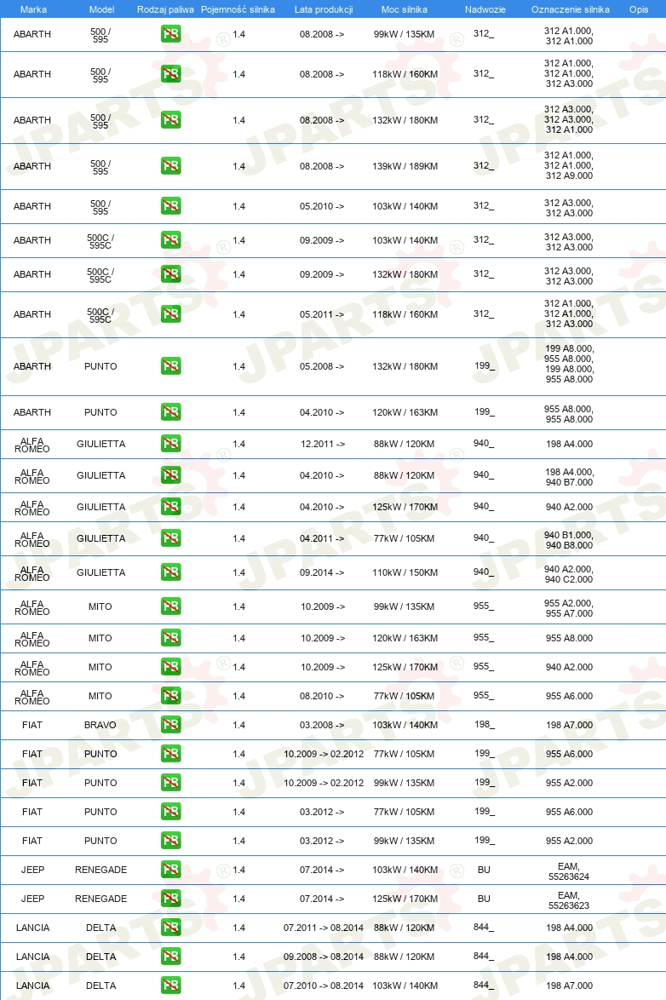The height and width of the screenshot is (1000, 666).
Task: Click fuel icon in Giulietta 110kW row
Action: tap(170, 572)
